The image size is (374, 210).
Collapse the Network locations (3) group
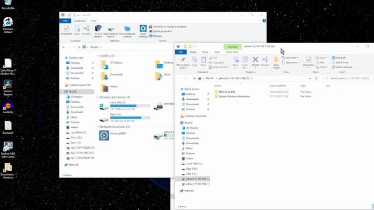pyautogui.click(x=98, y=127)
